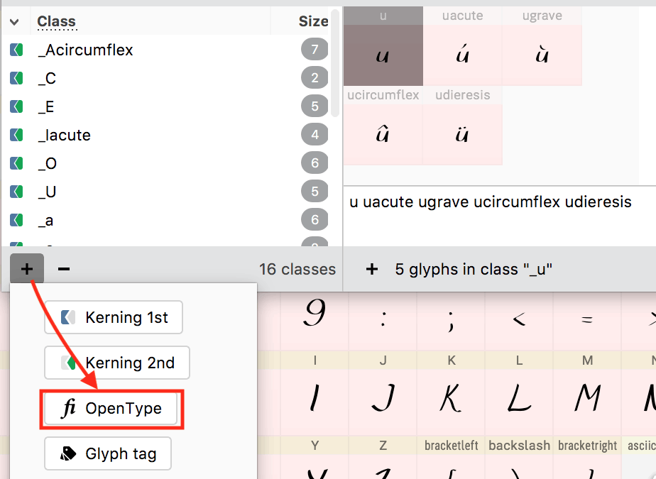Select the uacute glyph cell
The image size is (656, 479).
pyautogui.click(x=463, y=55)
